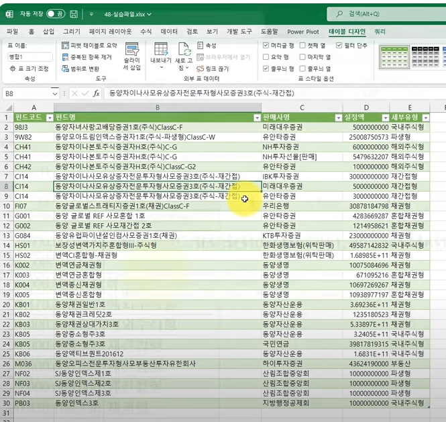Click 슬라이서 삽입 icon
Viewport: 446px width, 422px height.
pos(132,49)
